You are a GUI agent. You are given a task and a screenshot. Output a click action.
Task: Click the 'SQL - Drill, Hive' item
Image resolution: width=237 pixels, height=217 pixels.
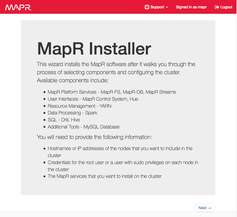point(64,120)
